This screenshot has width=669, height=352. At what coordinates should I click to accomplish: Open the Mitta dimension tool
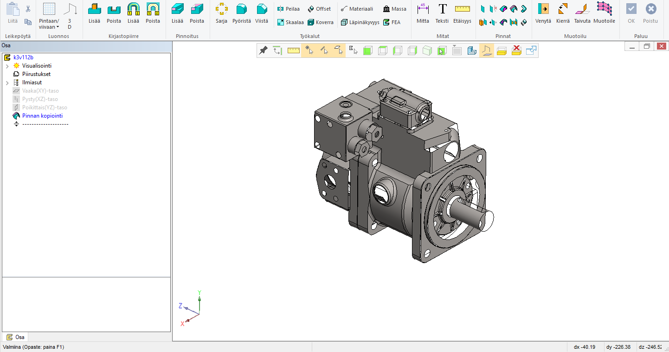tap(423, 13)
